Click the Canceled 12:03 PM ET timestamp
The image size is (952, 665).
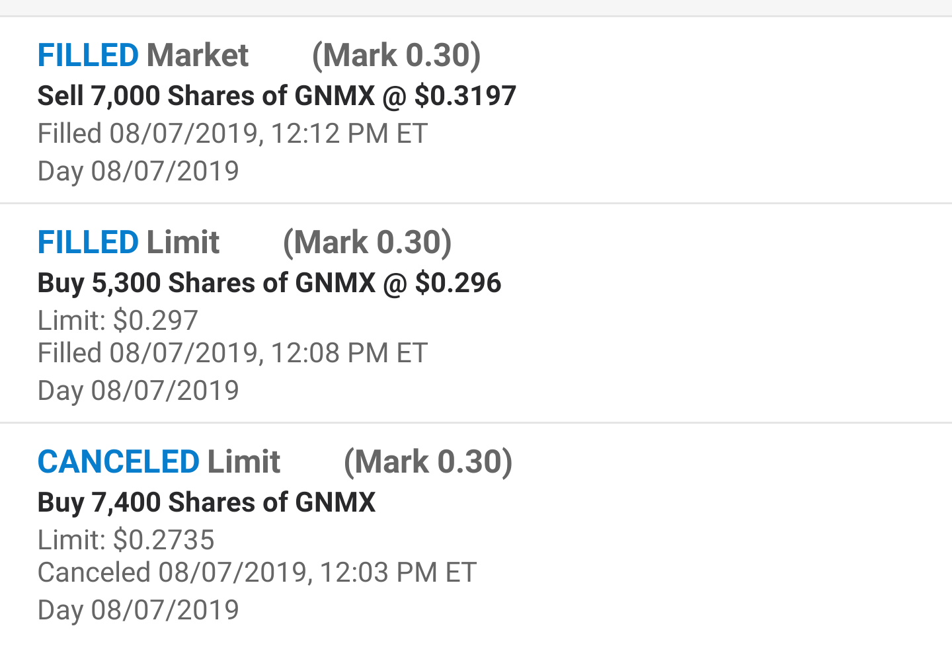point(257,572)
